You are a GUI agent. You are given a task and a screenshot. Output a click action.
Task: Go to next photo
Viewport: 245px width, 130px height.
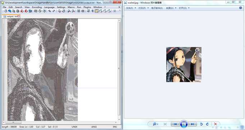coord(192,124)
